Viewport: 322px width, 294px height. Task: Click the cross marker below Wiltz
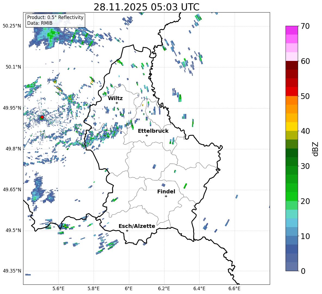(117, 103)
